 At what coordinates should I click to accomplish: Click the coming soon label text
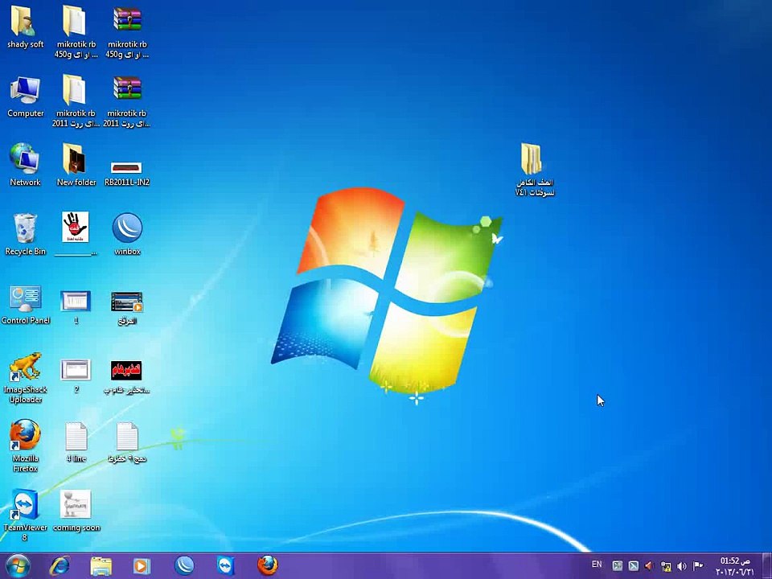76,528
